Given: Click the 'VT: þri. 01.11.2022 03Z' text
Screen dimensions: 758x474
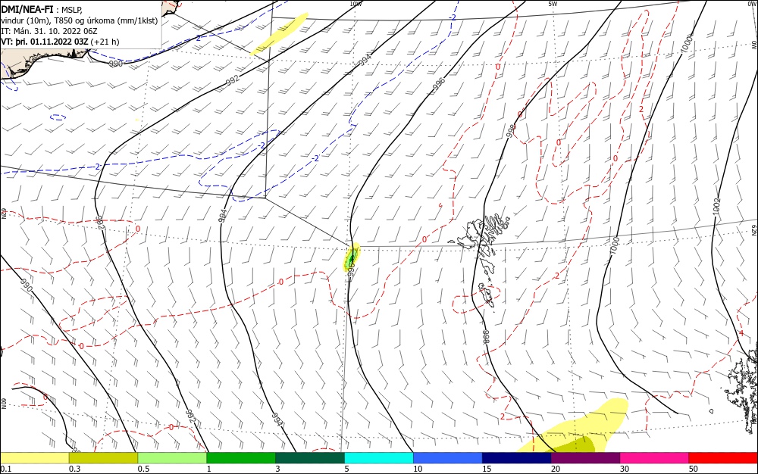Looking at the screenshot, I should coord(45,42).
